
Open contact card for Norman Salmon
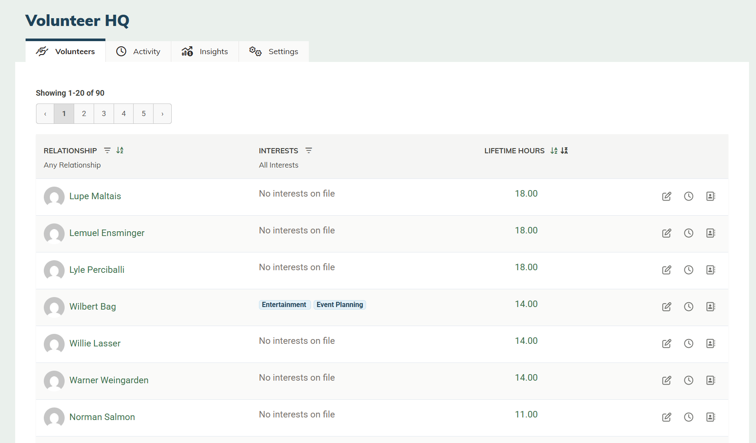710,417
